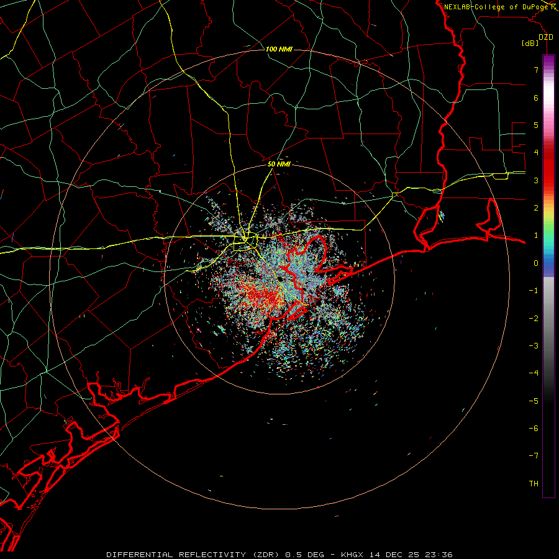Select the "100 NMI" range ring label
Screen dimensions: 559x559
(x=279, y=49)
